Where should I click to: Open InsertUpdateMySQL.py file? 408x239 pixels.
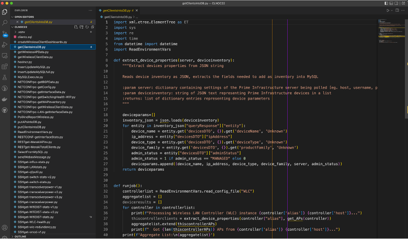34,67
